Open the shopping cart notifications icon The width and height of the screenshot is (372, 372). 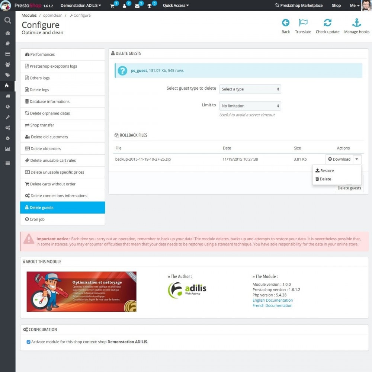112,6
